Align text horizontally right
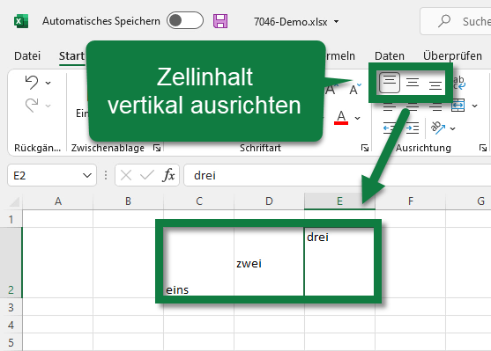 click(x=435, y=106)
